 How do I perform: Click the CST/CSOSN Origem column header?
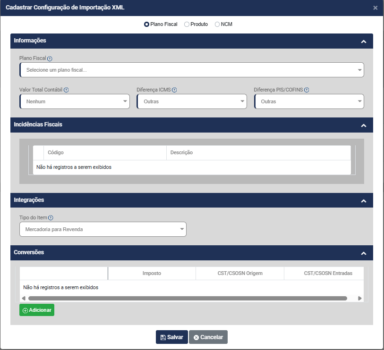tap(240, 273)
